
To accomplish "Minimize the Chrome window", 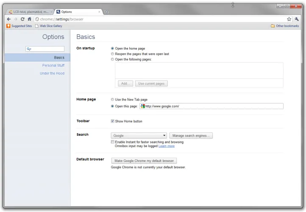I will point(280,6).
